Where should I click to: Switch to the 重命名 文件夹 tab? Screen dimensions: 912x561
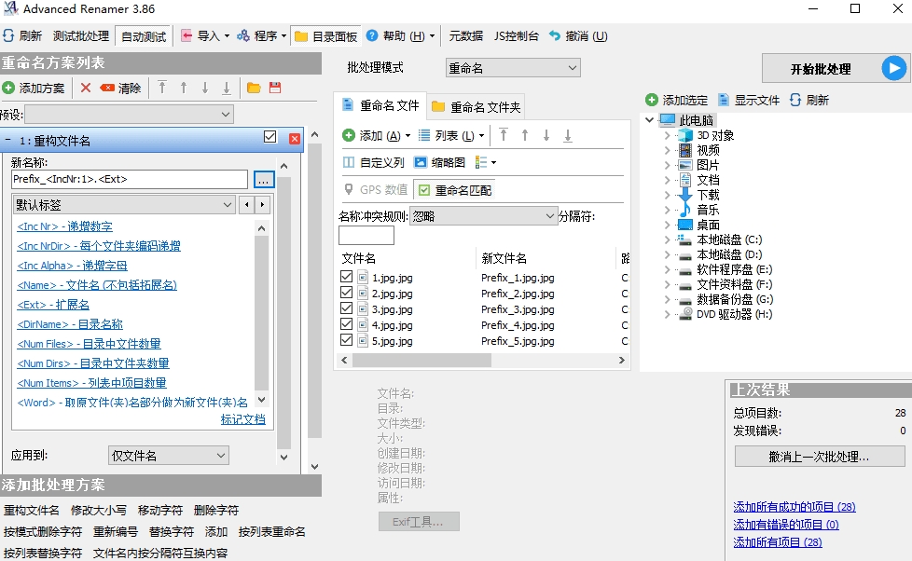477,107
